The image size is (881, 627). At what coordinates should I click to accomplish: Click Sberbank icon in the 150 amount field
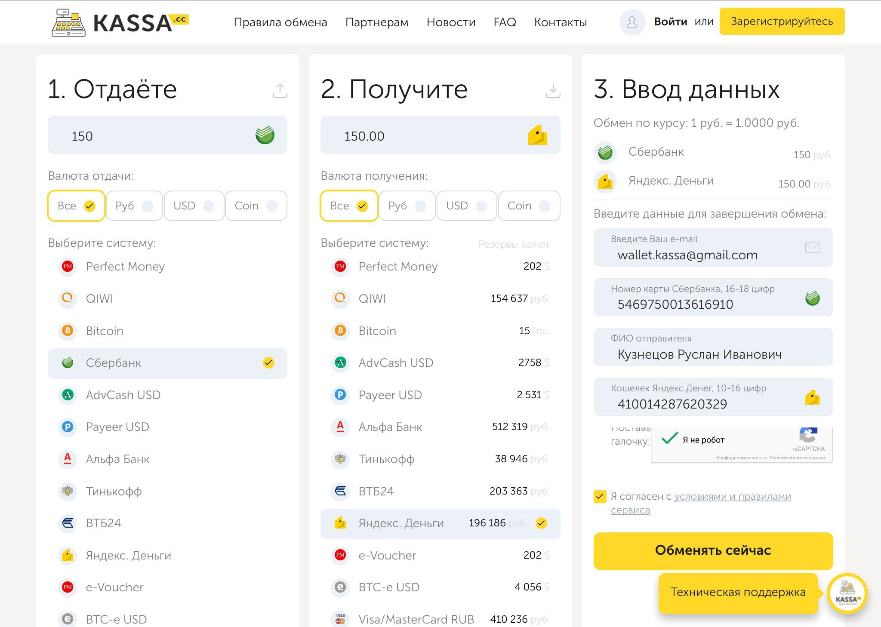click(265, 135)
